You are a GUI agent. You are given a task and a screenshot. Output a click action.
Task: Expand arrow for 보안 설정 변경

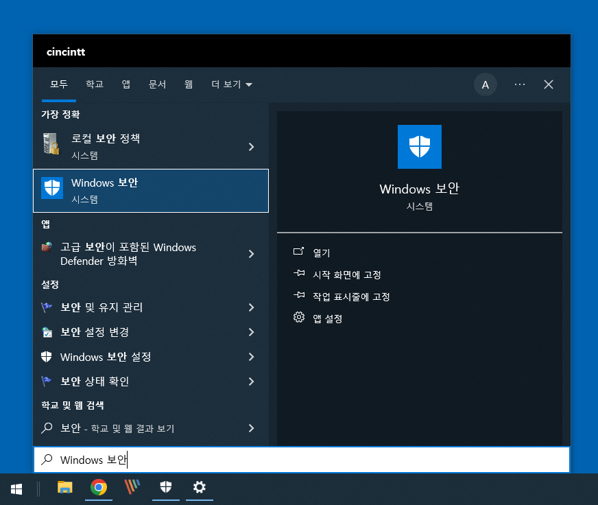[251, 332]
